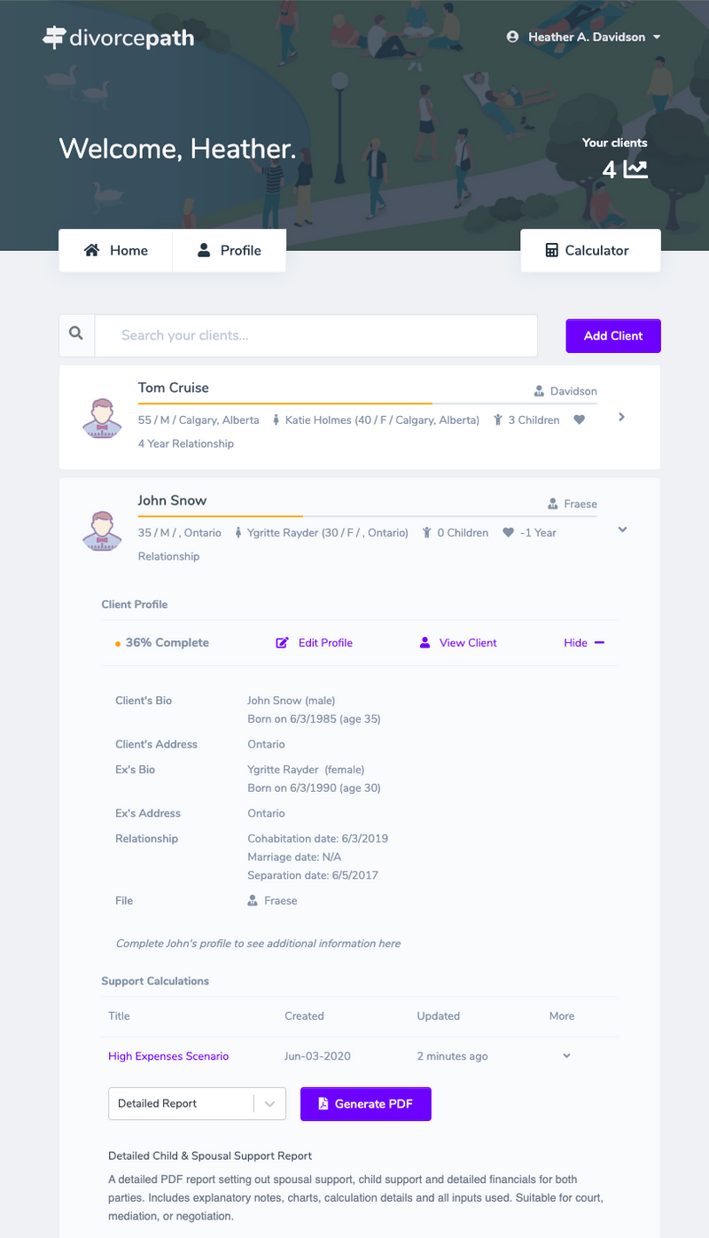The height and width of the screenshot is (1238, 709).
Task: Open the Calculator
Action: (x=590, y=250)
